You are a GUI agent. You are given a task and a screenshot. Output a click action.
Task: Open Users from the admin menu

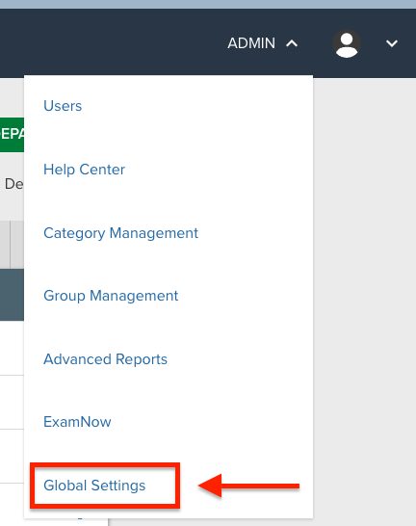point(63,106)
